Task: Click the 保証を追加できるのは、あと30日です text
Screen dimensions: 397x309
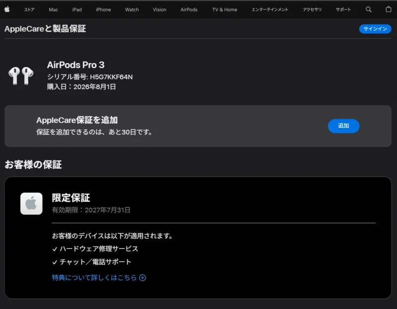Action: click(94, 132)
